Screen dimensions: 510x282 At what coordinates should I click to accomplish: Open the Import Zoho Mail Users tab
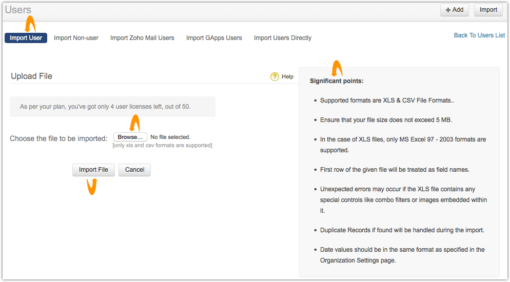point(142,38)
